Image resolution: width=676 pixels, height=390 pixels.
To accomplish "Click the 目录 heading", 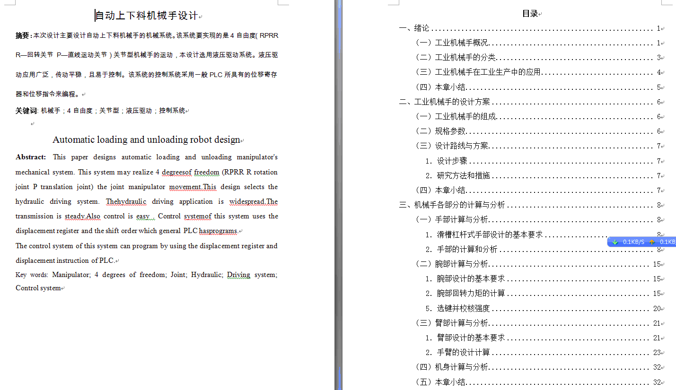I will [530, 14].
